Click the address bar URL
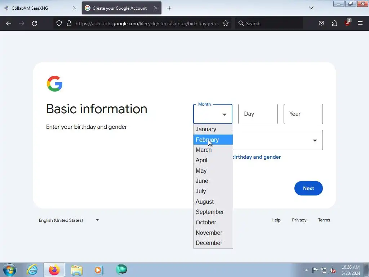This screenshot has height=277, width=369. (x=147, y=23)
